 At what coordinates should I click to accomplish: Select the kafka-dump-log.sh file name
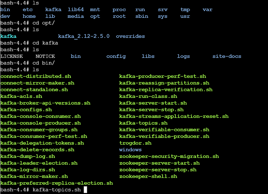pos(28,156)
